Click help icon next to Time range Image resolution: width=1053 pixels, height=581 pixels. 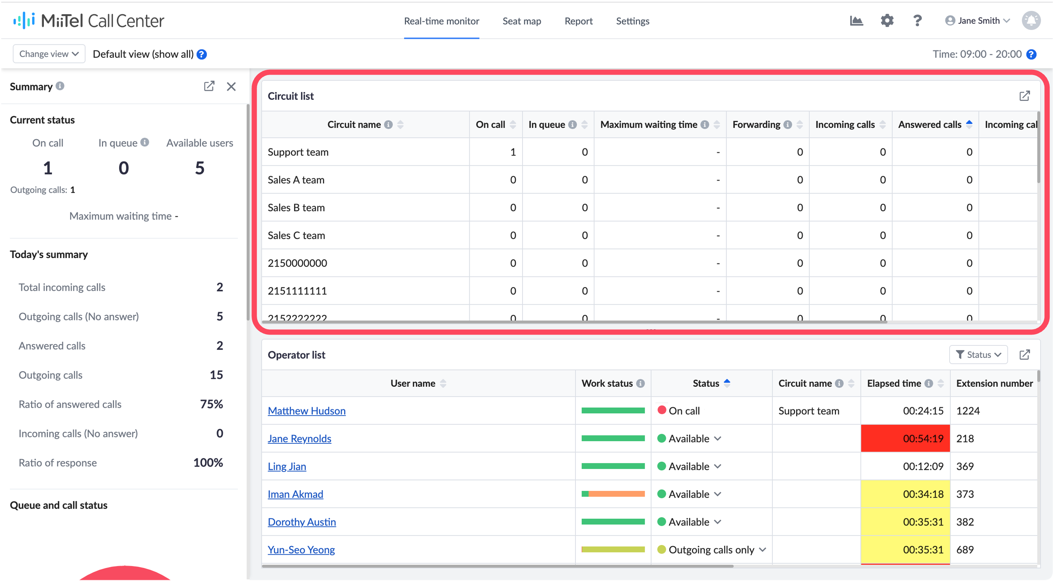tap(1031, 54)
